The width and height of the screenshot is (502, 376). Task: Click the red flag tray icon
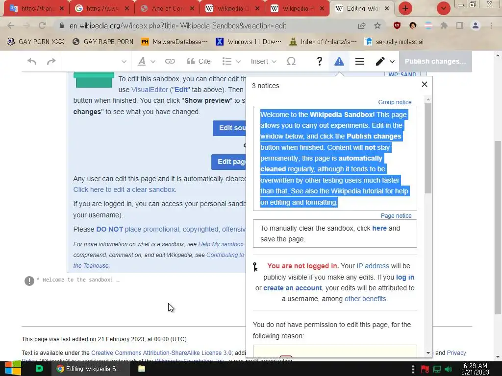tap(425, 369)
